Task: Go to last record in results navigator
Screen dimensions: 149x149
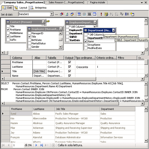Action: tap(42, 145)
